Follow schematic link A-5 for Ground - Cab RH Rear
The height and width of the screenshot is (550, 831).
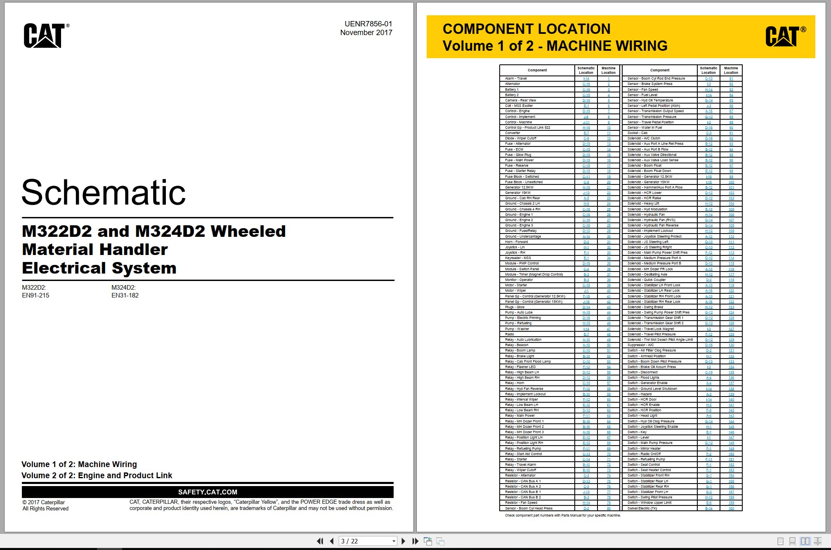(586, 198)
